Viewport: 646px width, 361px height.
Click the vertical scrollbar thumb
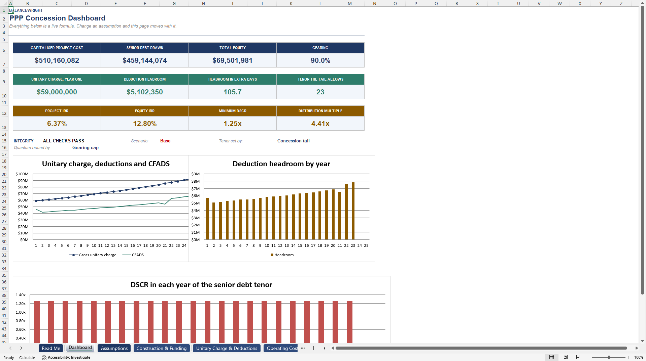642,150
